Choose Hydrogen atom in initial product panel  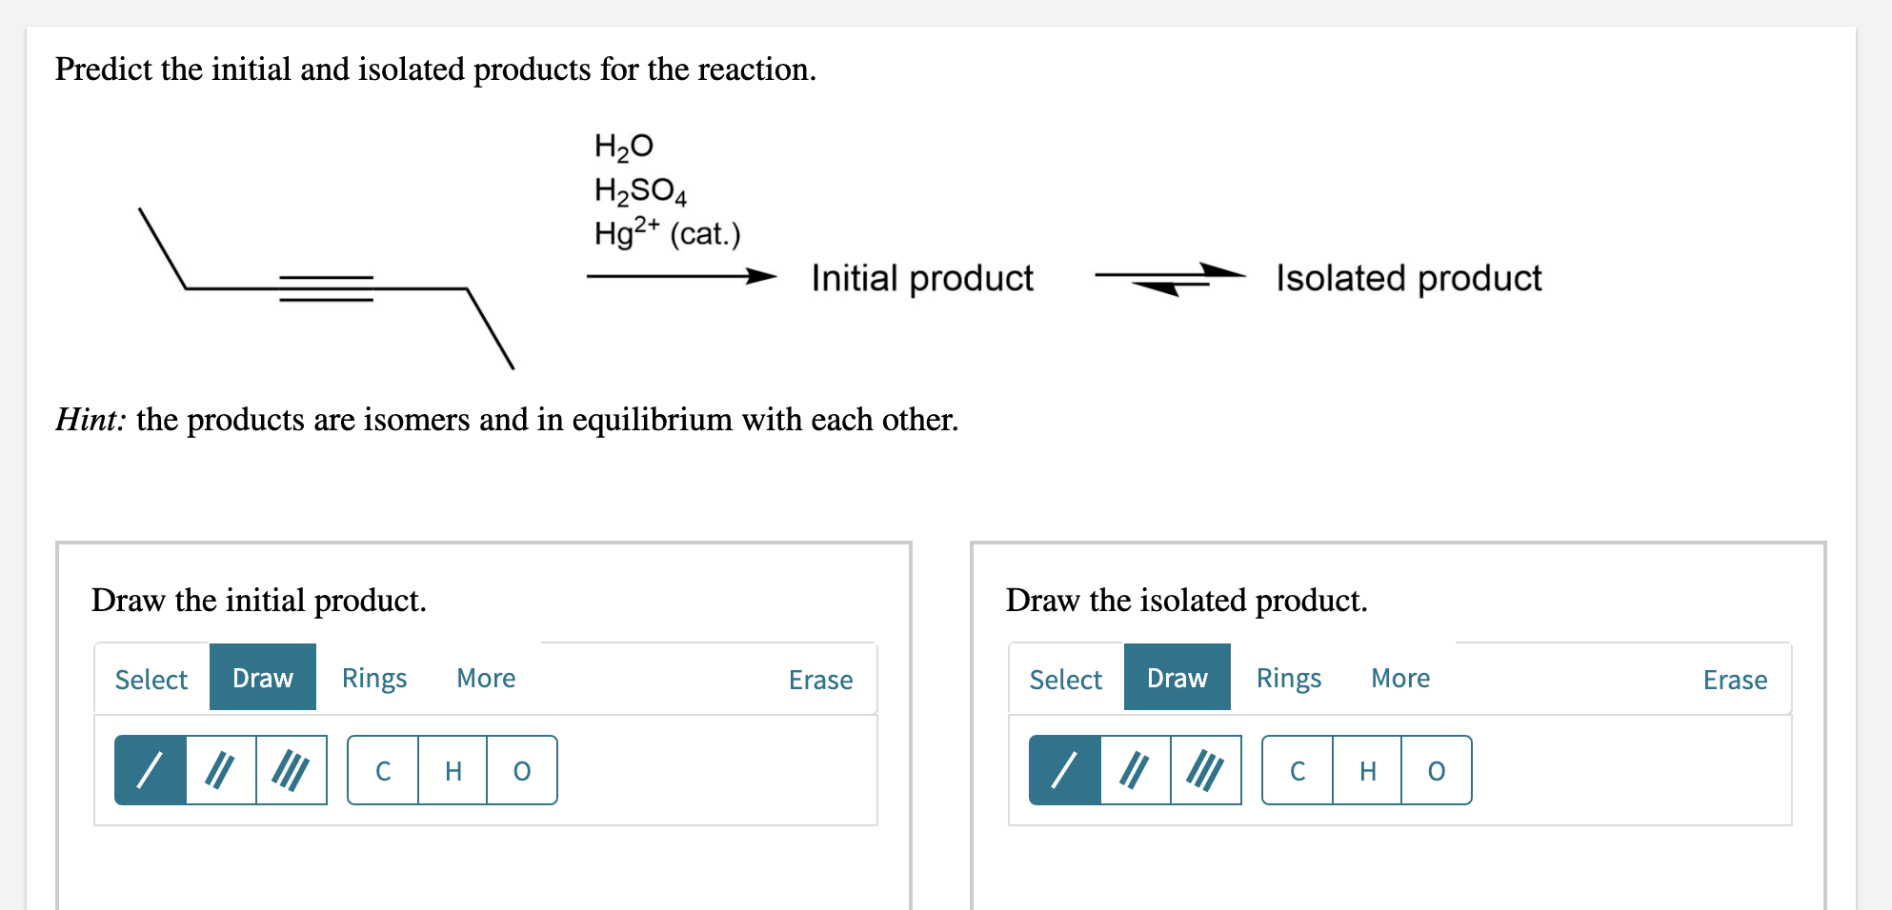coord(453,770)
